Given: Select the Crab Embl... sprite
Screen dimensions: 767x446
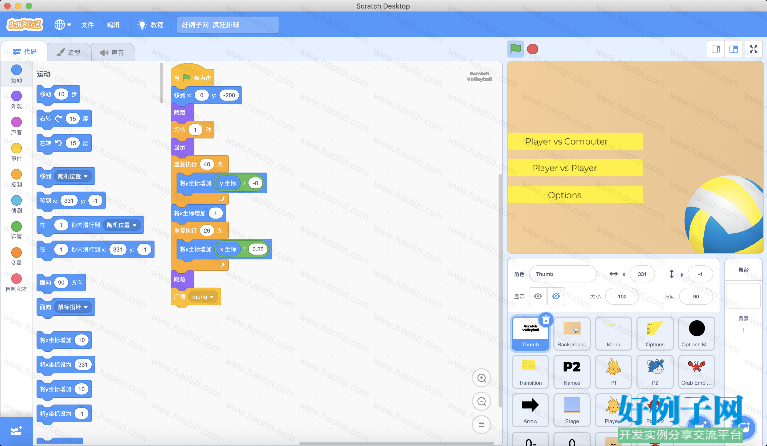Looking at the screenshot, I should [696, 372].
